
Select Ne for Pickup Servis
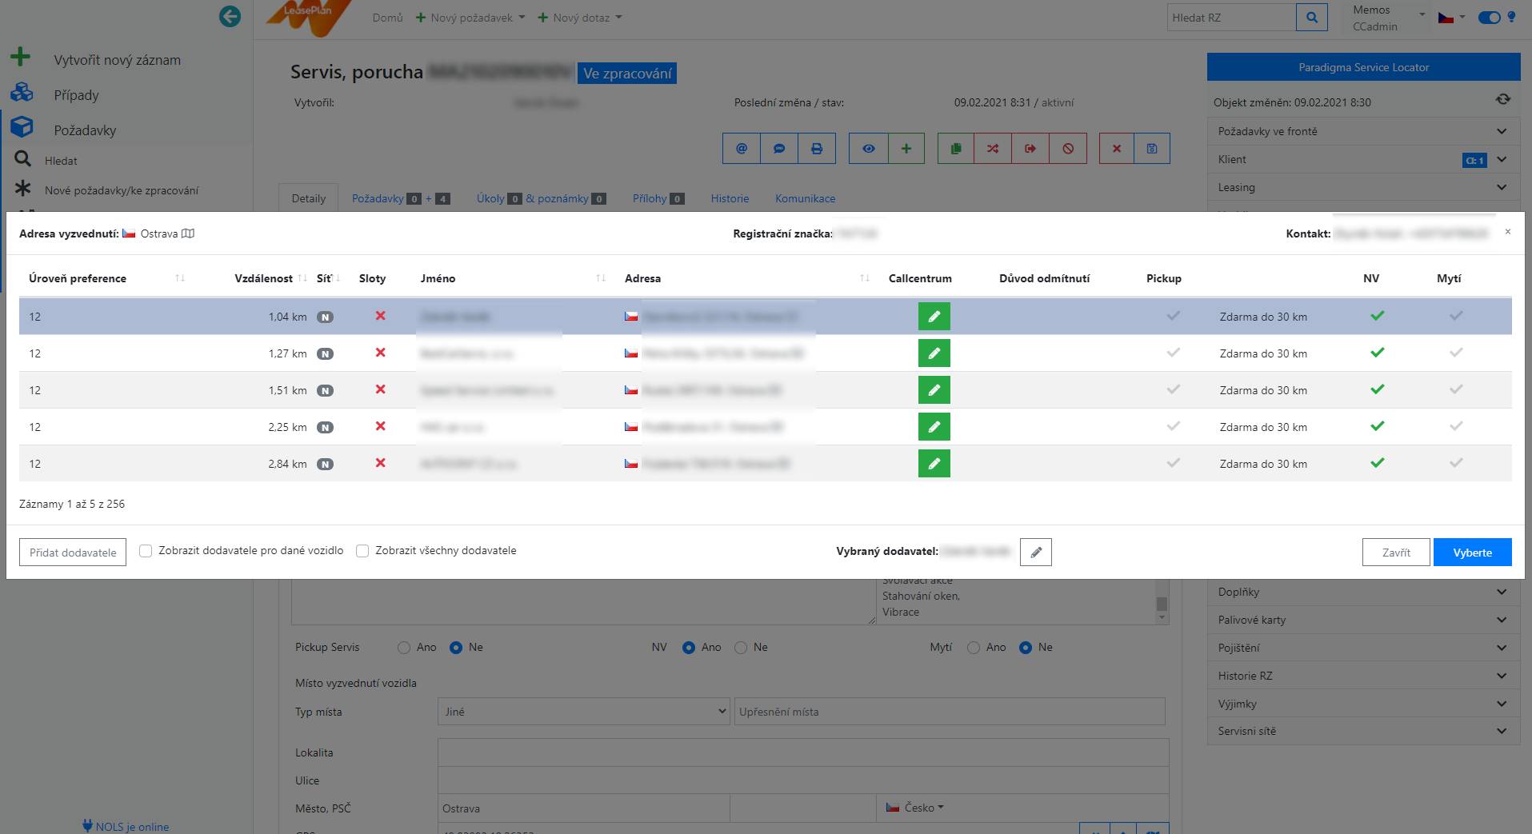(x=456, y=648)
